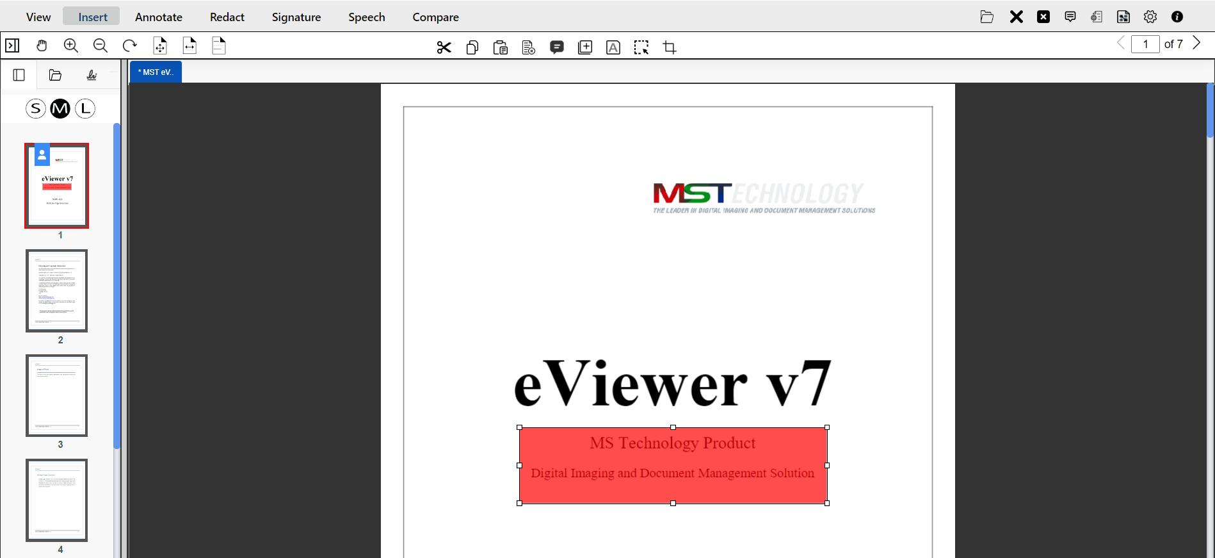This screenshot has height=558, width=1215.
Task: Copy pages using the copy icon
Action: 472,47
